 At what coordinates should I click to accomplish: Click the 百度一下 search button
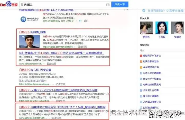click(120, 4)
